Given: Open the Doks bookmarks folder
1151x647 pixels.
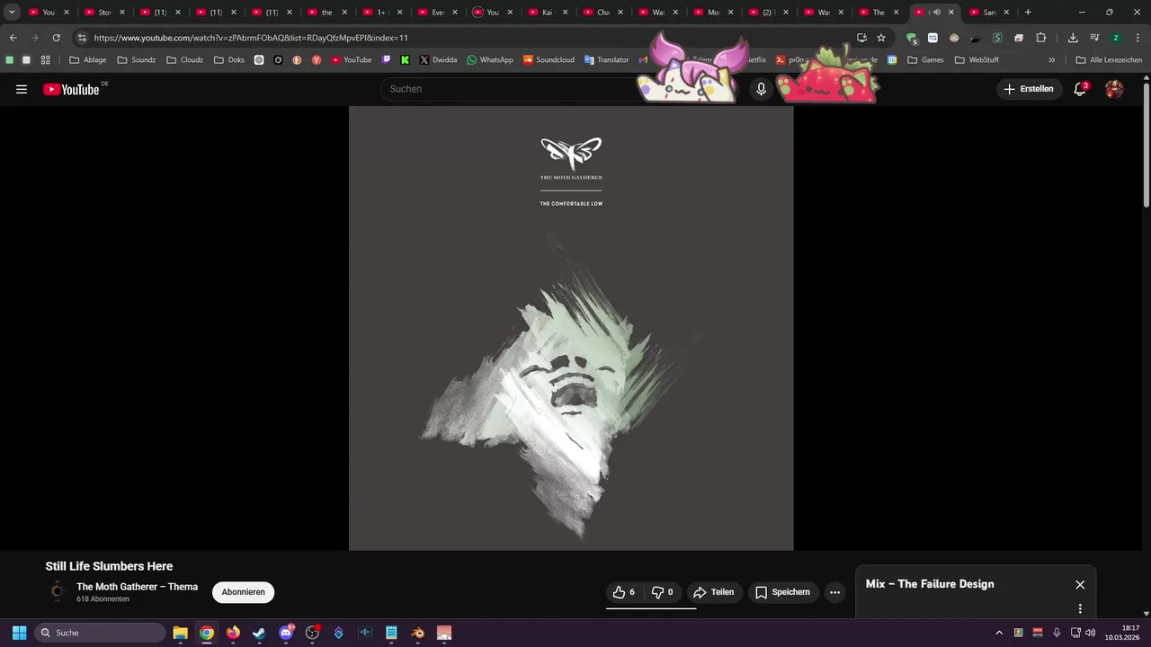Looking at the screenshot, I should 229,60.
